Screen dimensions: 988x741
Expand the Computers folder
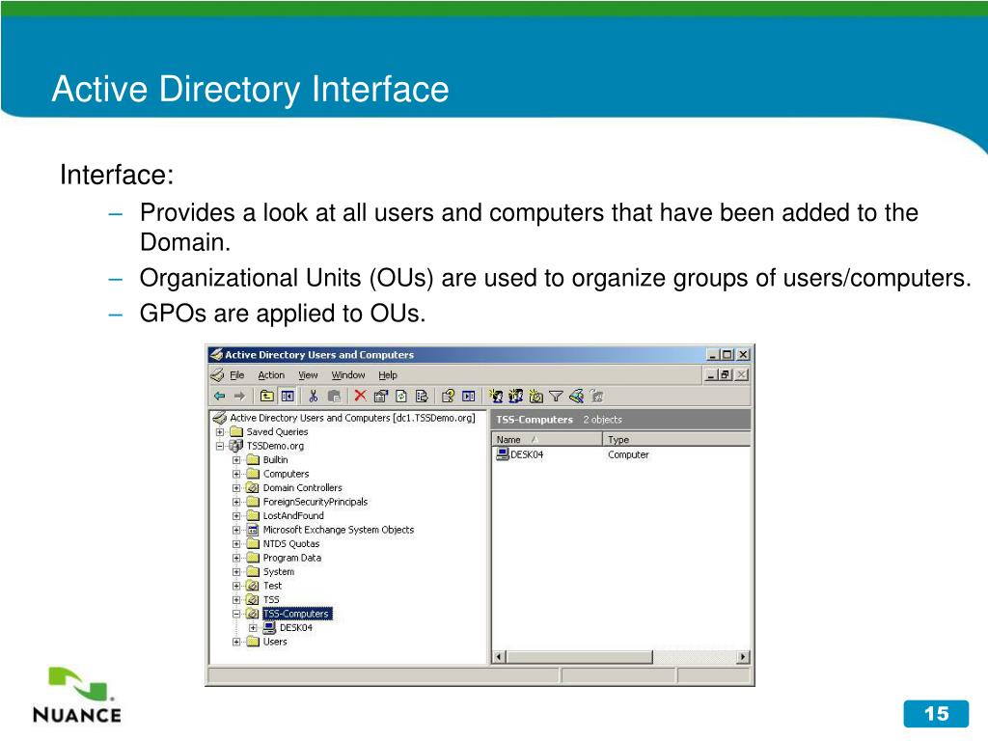click(x=236, y=474)
